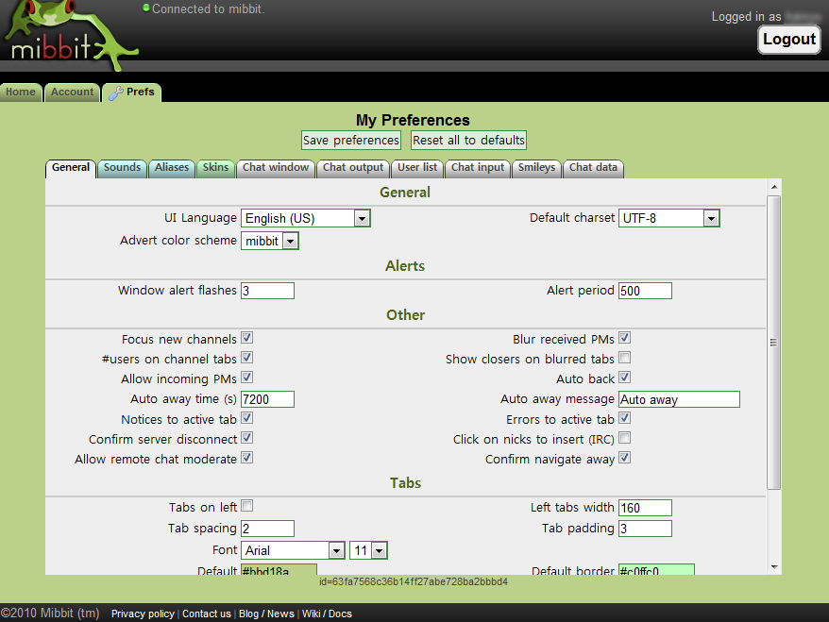Enable Click on nicks to insert (IRC)
The width and height of the screenshot is (829, 622).
(x=624, y=438)
